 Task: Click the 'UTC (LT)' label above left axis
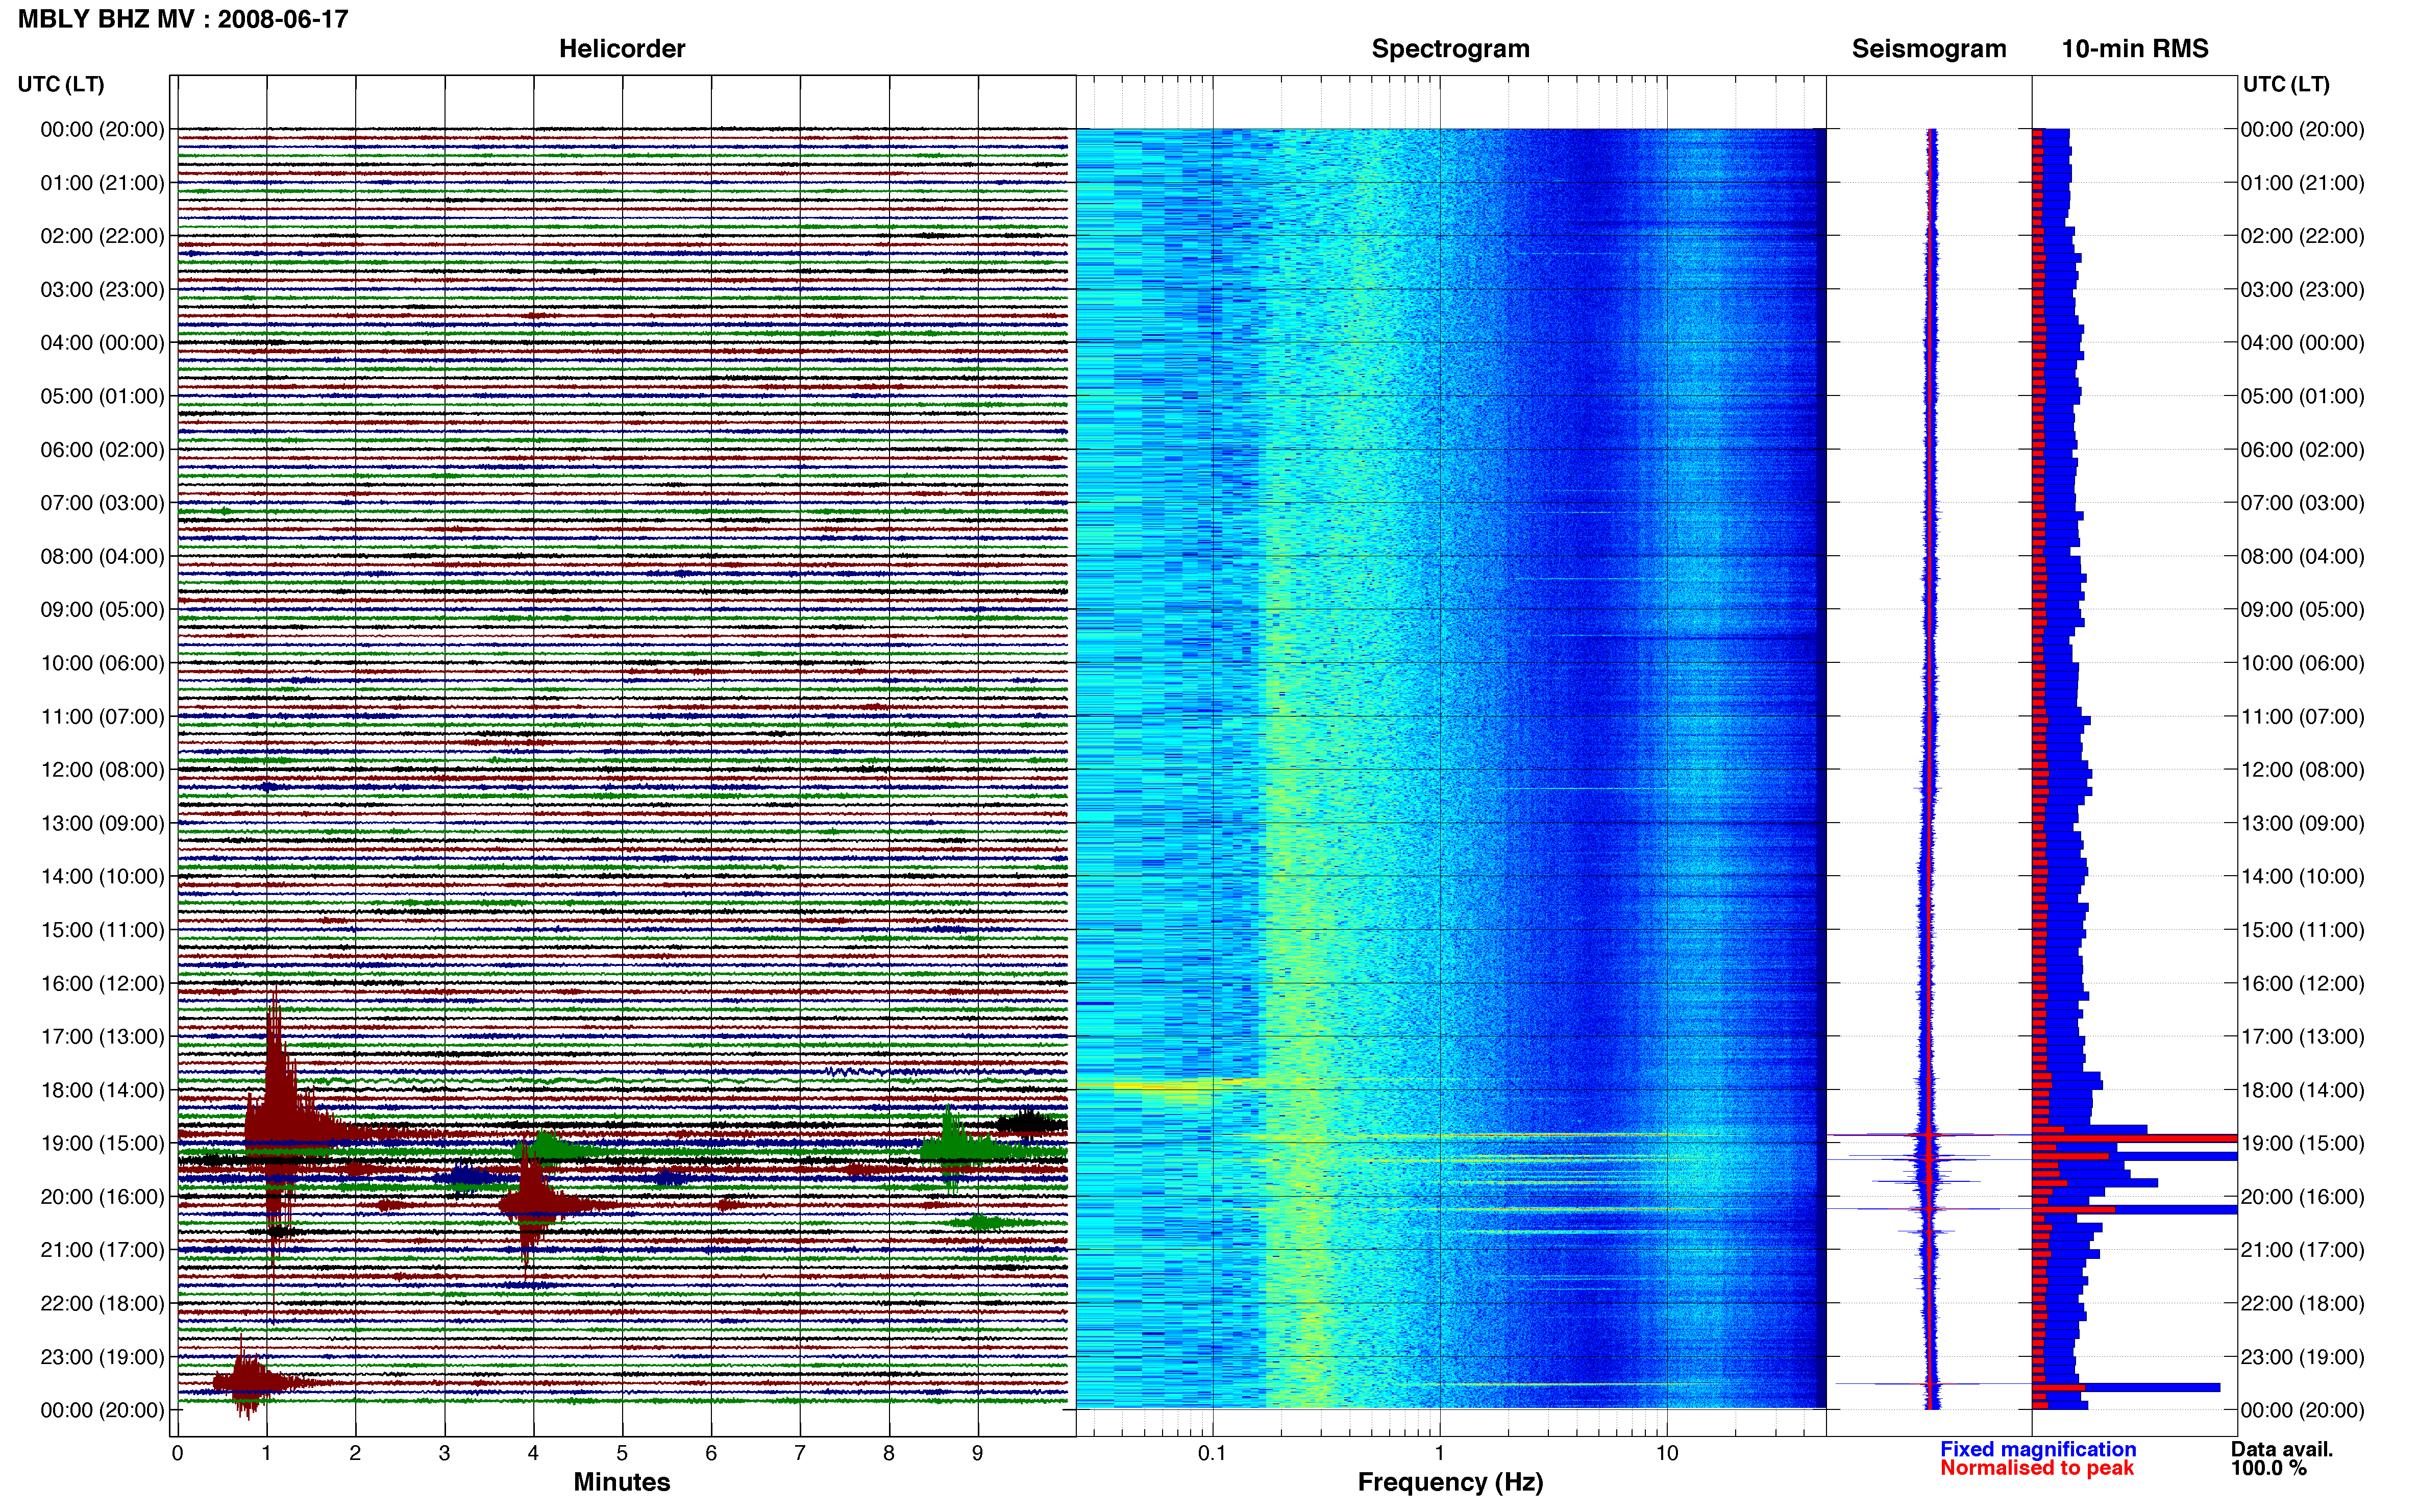click(61, 84)
